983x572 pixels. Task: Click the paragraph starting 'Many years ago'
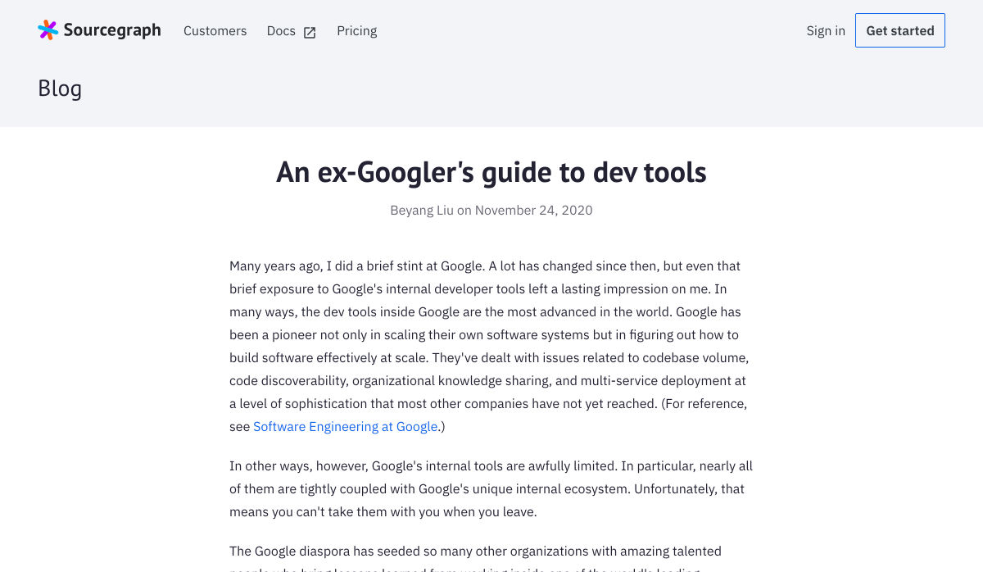pos(491,346)
